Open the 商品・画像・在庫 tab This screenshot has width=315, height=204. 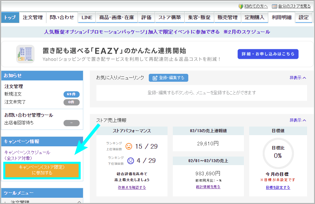117,17
